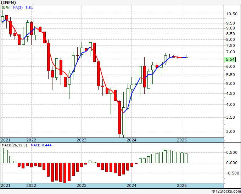The image size is (241, 194).
Task: Click the 8.50 price axis label
Action: coord(230,34)
